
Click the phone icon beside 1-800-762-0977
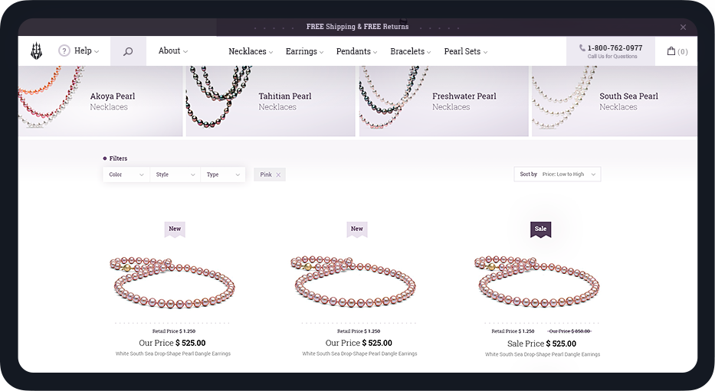click(x=582, y=47)
